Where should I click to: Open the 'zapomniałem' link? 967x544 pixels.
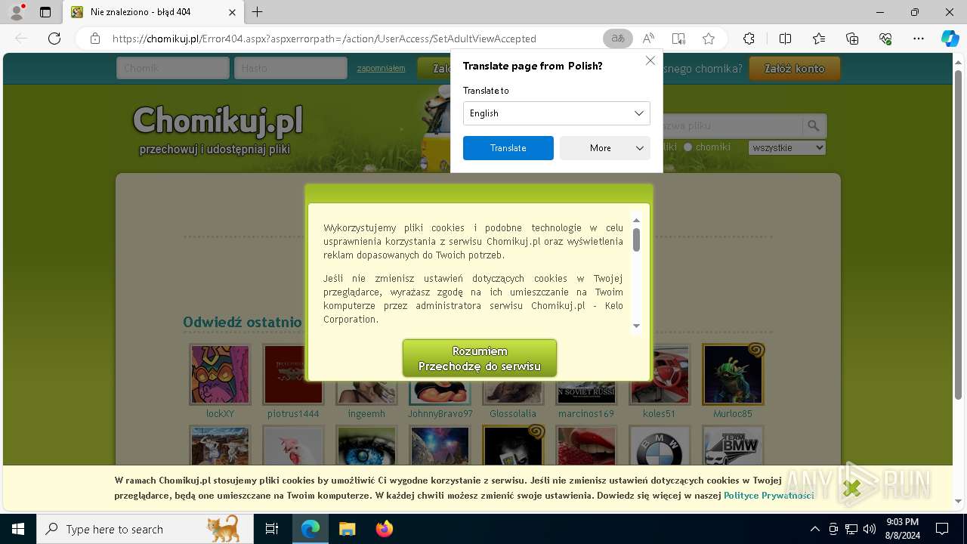(382, 68)
